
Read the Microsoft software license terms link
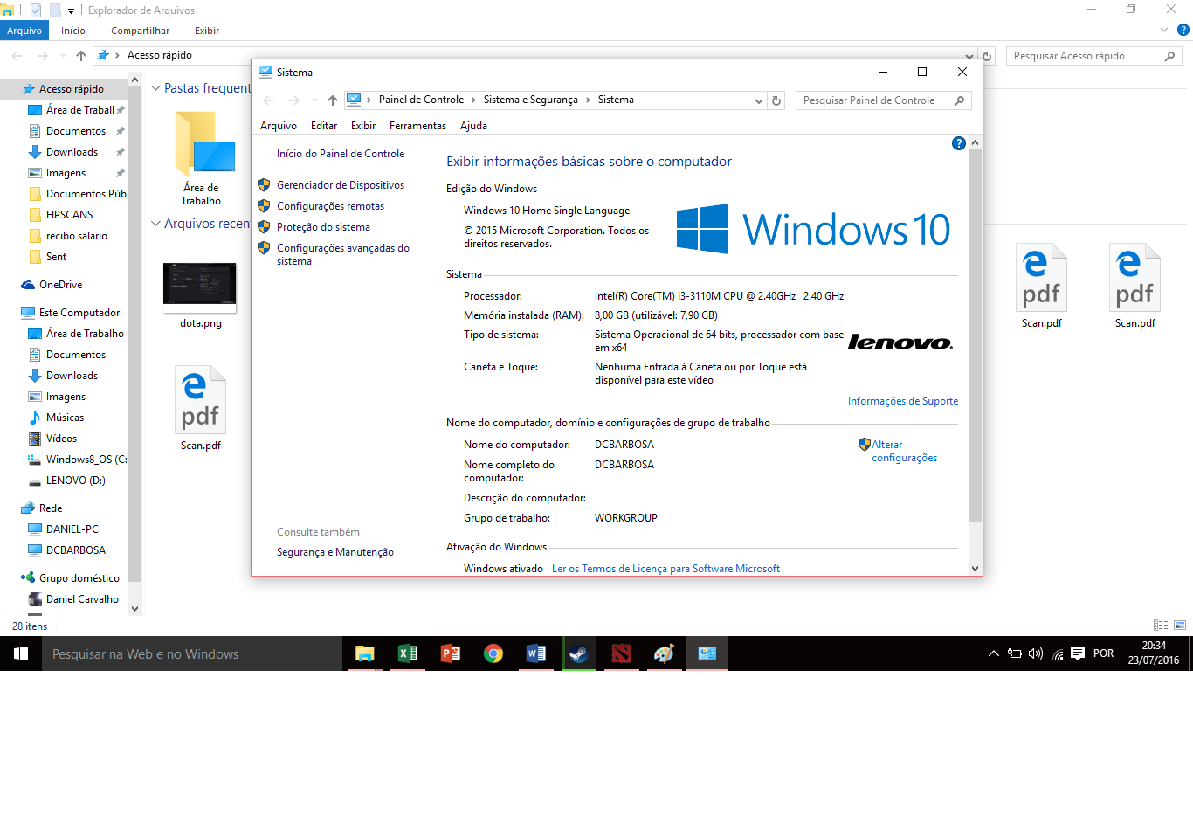(x=665, y=569)
